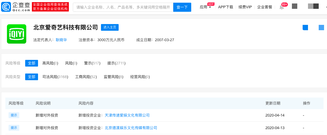Filter by 经营风险(0) type
This screenshot has width=327, height=135.
(x=140, y=77)
